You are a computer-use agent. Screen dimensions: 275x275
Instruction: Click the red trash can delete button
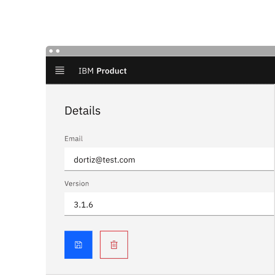click(x=114, y=244)
